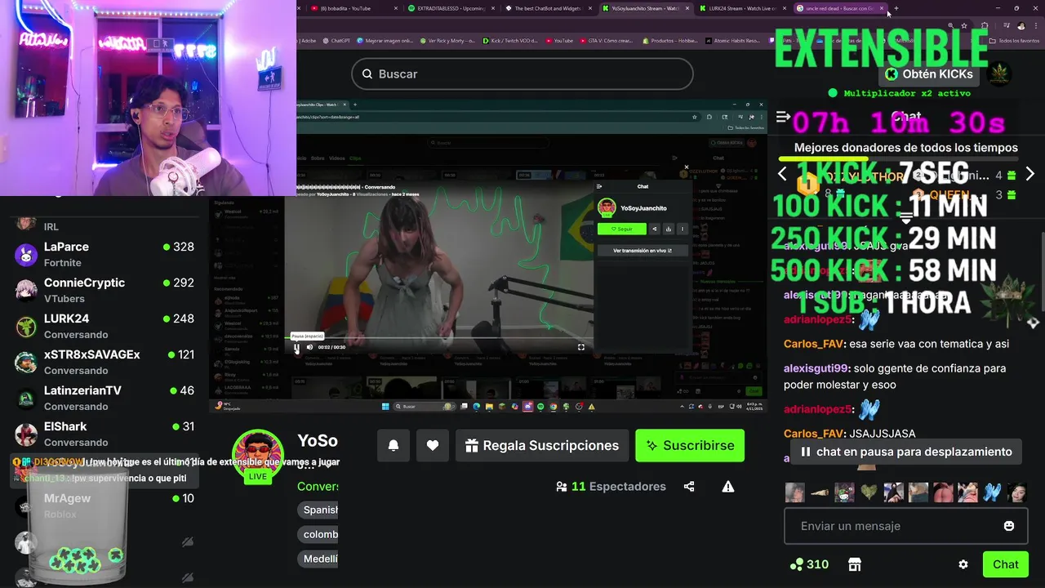Open the emoji picker smiley icon

coord(1009,526)
